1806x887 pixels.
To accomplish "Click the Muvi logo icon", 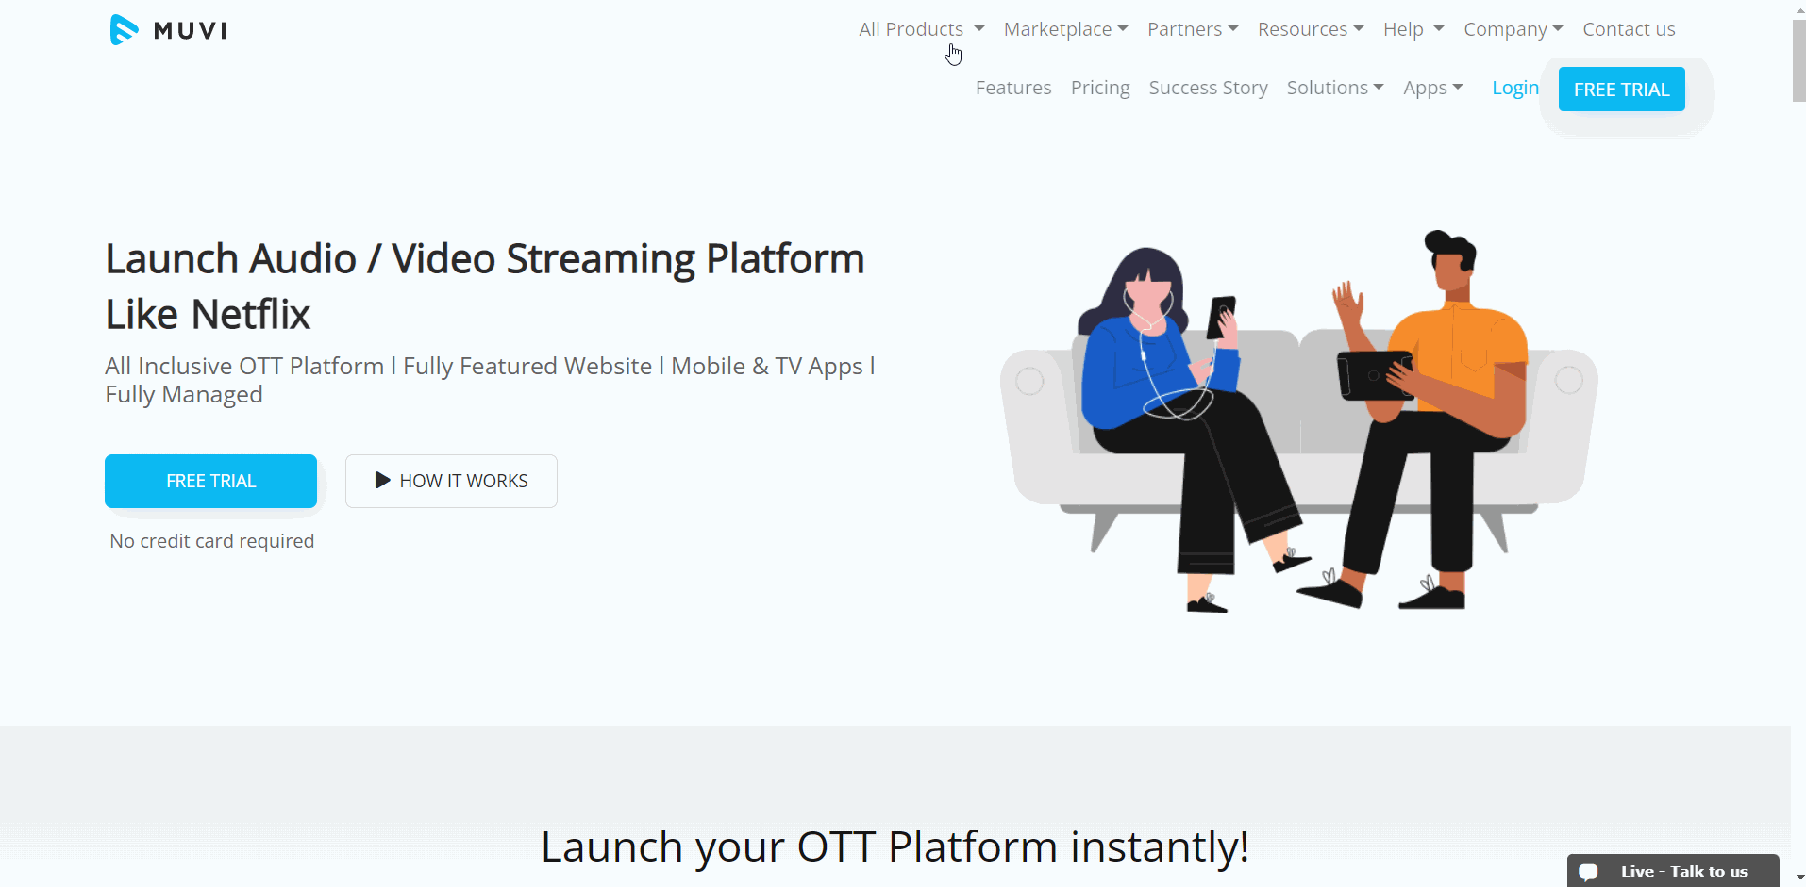I will [125, 30].
